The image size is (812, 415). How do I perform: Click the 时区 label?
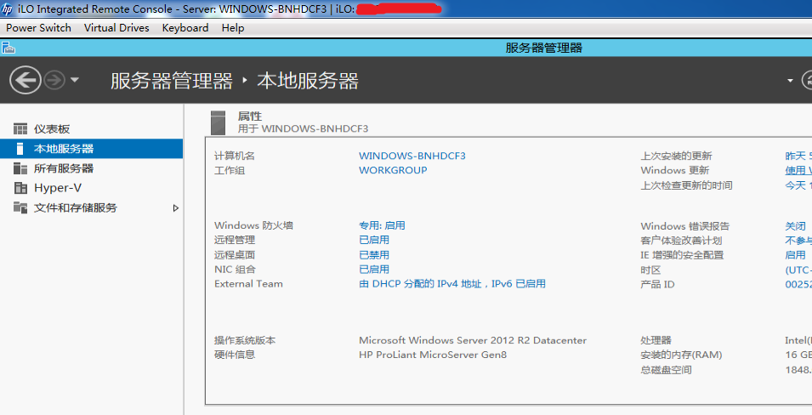tap(650, 270)
